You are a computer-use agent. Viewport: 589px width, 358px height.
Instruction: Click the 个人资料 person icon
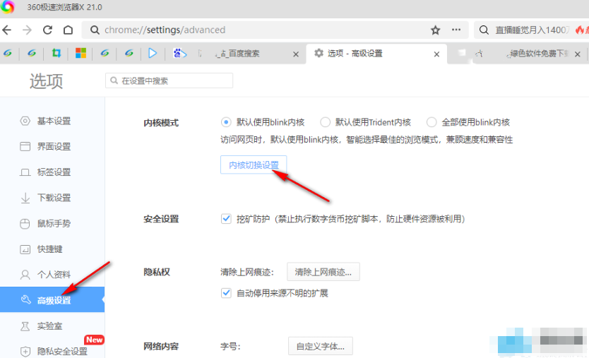click(25, 275)
